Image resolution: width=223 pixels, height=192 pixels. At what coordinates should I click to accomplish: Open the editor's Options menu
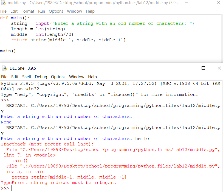coord(56,11)
